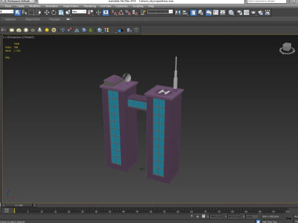Select the Select Object tool
This screenshot has height=223, width=298.
[17, 12]
